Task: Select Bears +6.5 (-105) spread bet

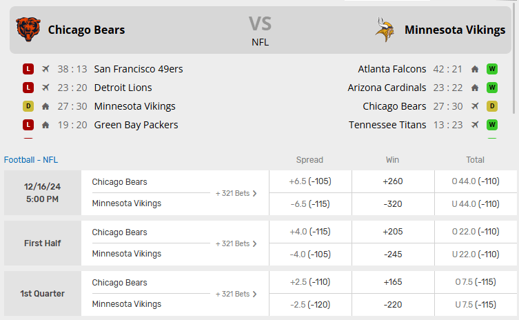Action: point(309,181)
